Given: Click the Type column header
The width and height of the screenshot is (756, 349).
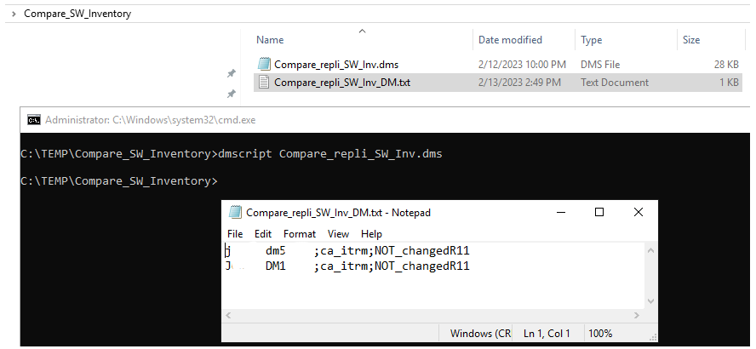Looking at the screenshot, I should [x=591, y=40].
